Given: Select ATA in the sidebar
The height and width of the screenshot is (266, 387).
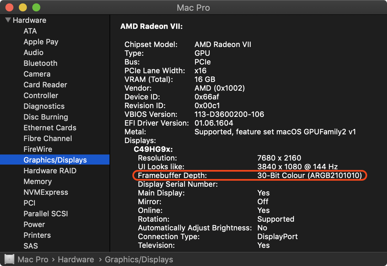Looking at the screenshot, I should pyautogui.click(x=30, y=31).
